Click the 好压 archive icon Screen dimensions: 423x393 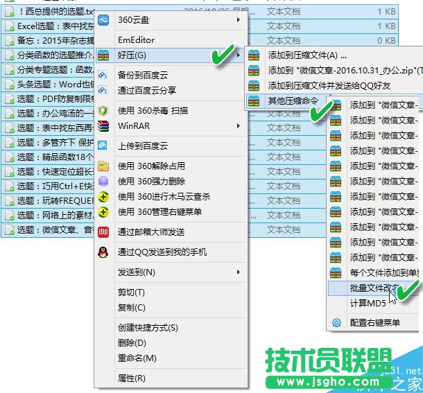coord(103,55)
